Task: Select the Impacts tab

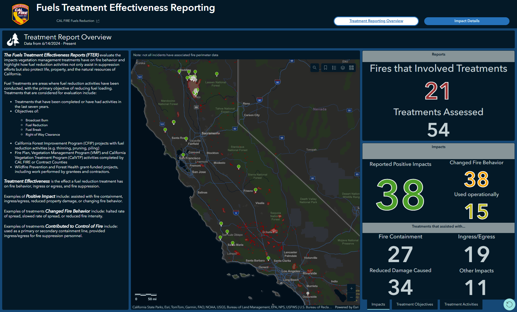Action: pos(378,304)
